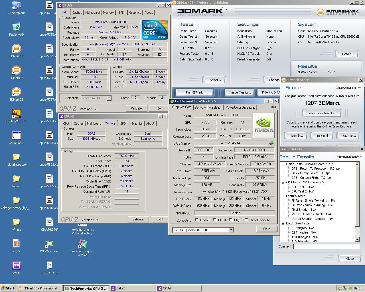Click GPU-Z BIOS save chip icon
This screenshot has width=365, height=292.
point(271,143)
